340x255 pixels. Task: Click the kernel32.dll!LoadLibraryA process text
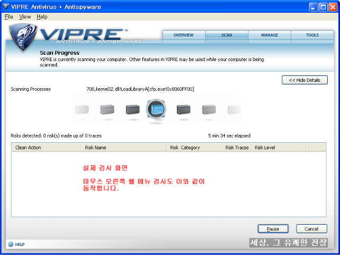click(x=140, y=89)
